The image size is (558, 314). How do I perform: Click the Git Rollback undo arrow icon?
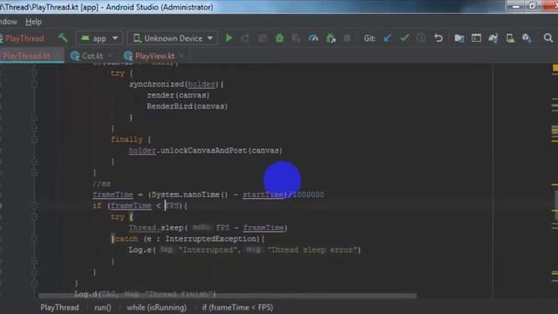pos(439,38)
